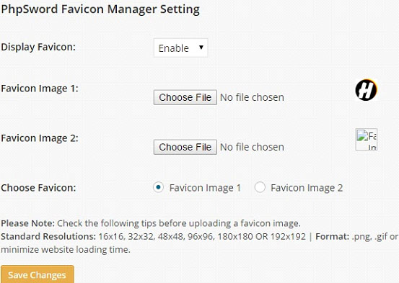This screenshot has height=283, width=399.
Task: Click the PhpSword Favicon Manager Setting heading
Action: (100, 9)
